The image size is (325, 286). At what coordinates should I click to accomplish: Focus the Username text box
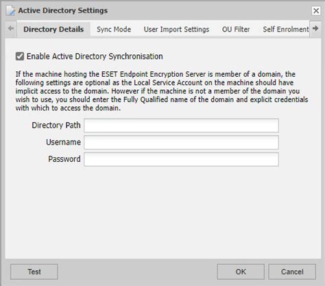181,142
